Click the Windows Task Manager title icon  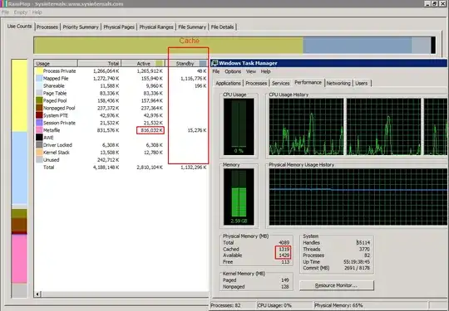coord(215,63)
